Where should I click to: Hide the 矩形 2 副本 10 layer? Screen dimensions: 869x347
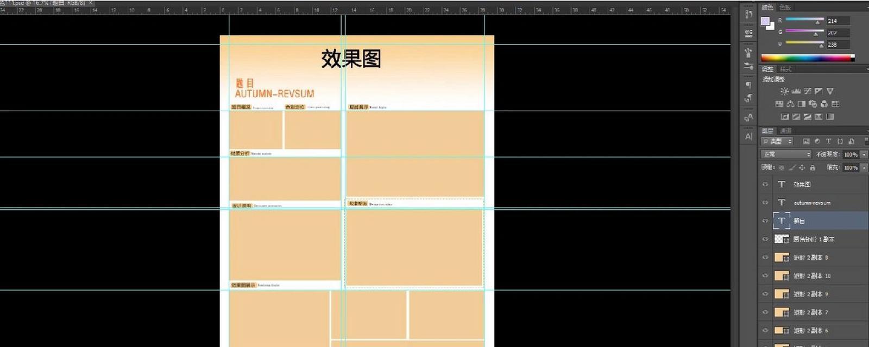pyautogui.click(x=765, y=275)
